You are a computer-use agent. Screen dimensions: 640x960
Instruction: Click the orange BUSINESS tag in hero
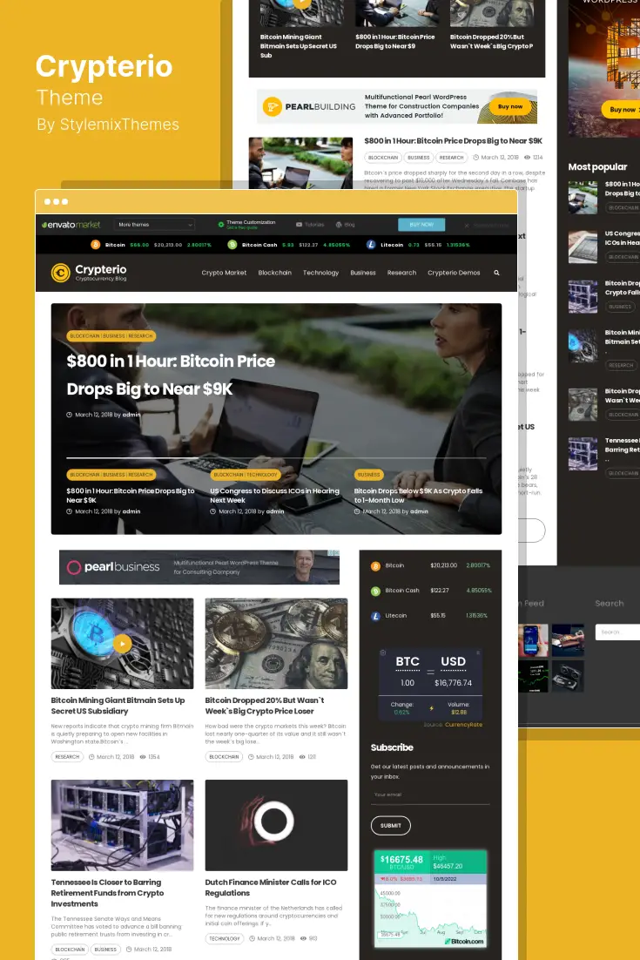(x=368, y=475)
